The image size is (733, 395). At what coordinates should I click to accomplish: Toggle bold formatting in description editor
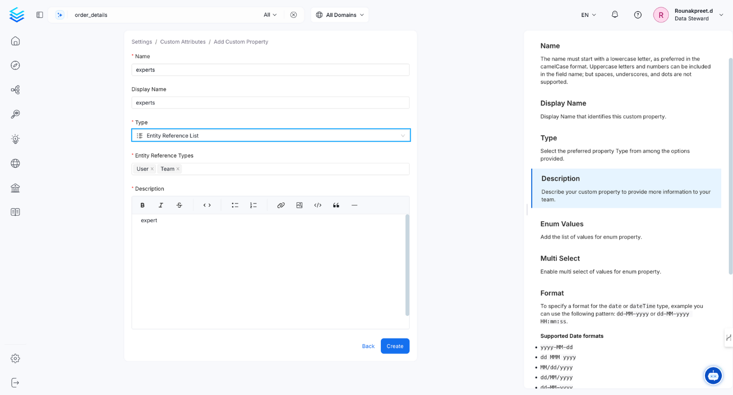[143, 205]
